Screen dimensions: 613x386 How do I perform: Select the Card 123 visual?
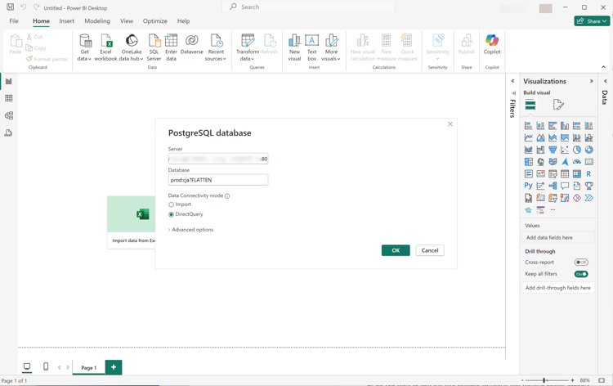point(588,162)
